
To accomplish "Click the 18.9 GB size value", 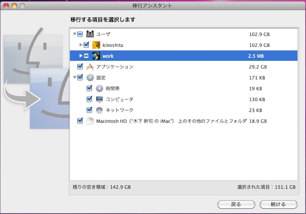I will click(258, 121).
